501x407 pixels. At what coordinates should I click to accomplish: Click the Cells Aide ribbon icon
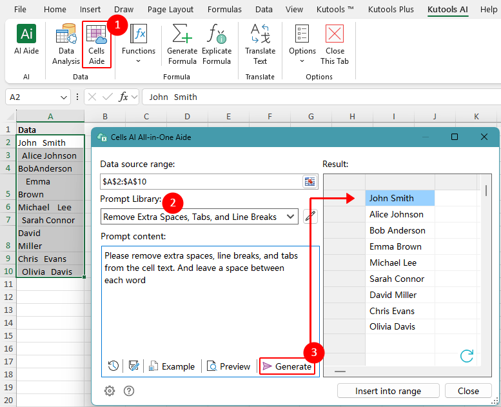pos(97,44)
